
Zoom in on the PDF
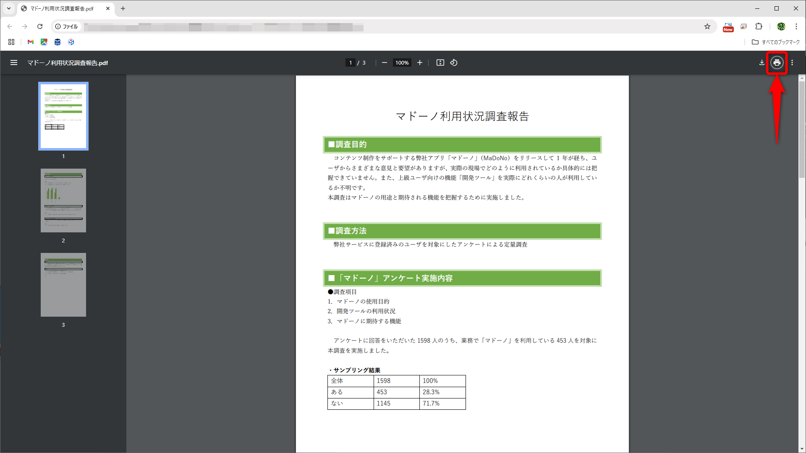(420, 62)
